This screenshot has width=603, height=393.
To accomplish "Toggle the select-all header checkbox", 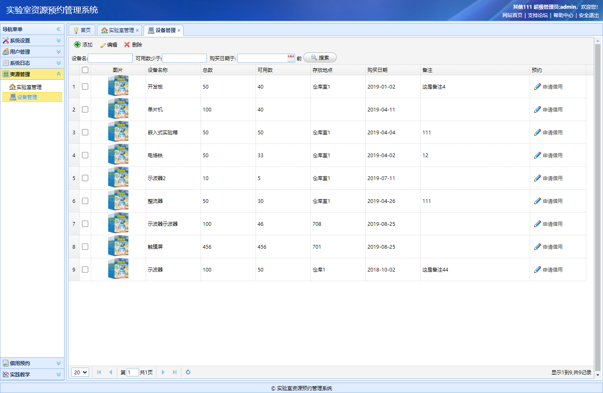I will [85, 70].
